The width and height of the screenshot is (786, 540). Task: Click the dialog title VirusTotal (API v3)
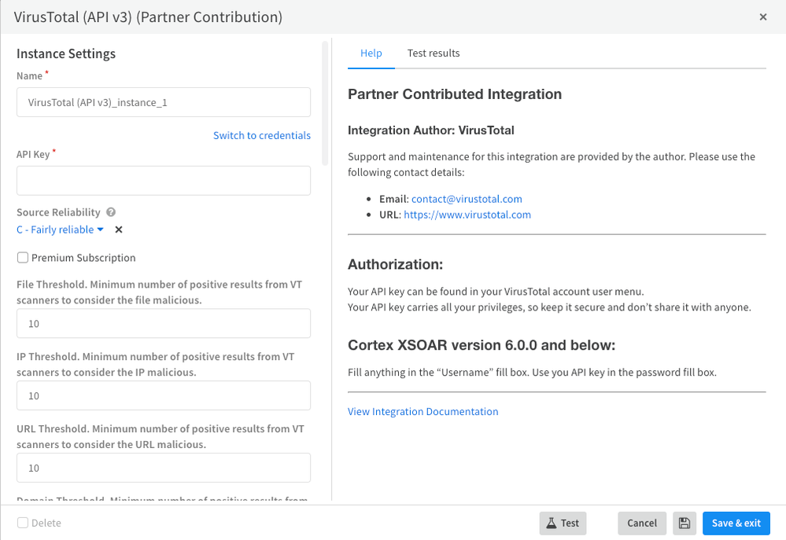148,17
